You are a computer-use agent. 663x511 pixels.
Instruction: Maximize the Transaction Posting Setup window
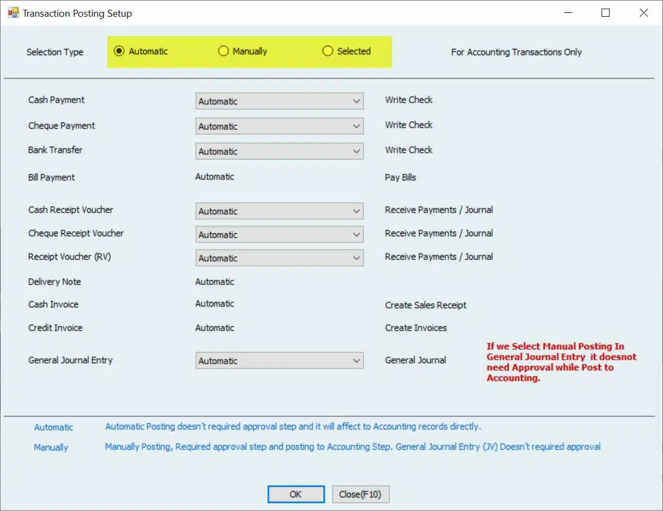tap(605, 13)
